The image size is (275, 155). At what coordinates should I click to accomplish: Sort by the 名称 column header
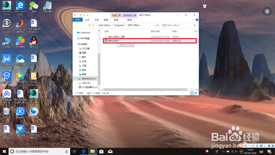tap(106, 31)
